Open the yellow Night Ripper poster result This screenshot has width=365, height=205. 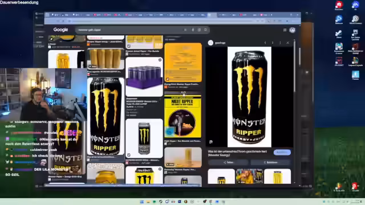point(182,116)
